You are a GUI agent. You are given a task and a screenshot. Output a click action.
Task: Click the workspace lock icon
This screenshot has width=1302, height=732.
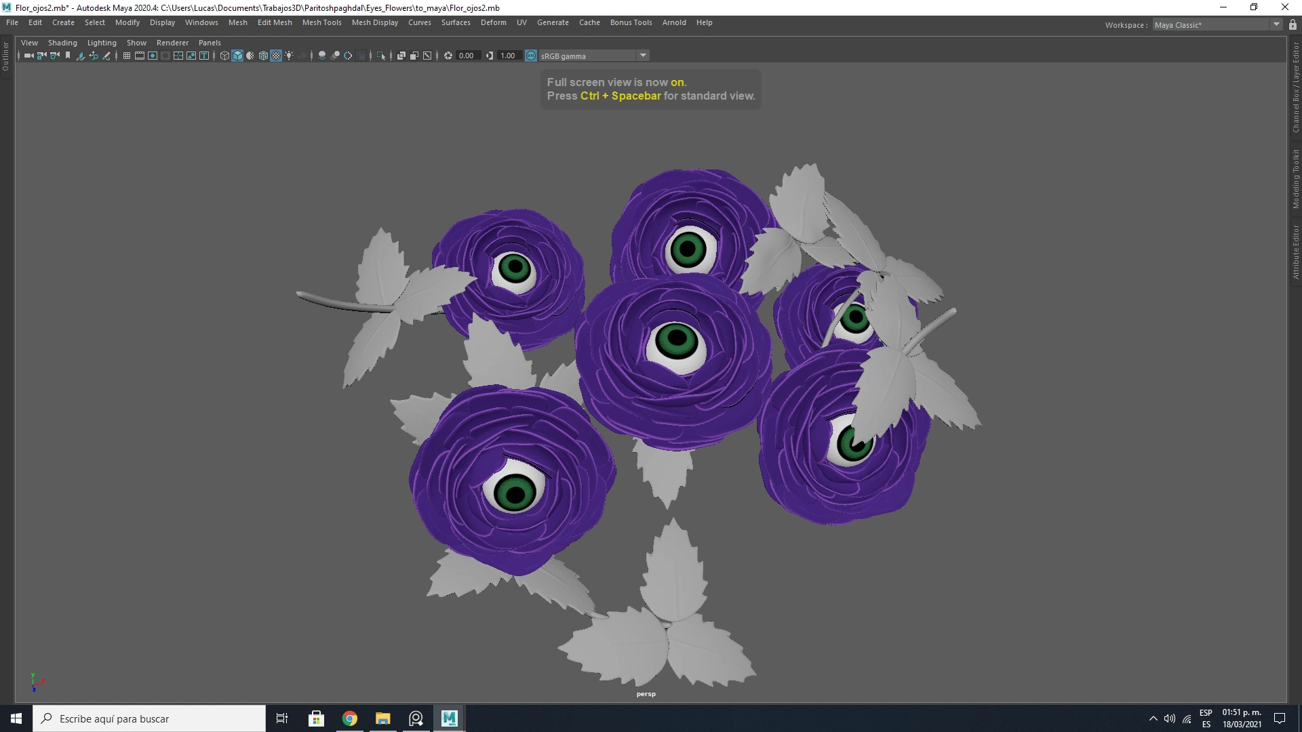[x=1293, y=24]
